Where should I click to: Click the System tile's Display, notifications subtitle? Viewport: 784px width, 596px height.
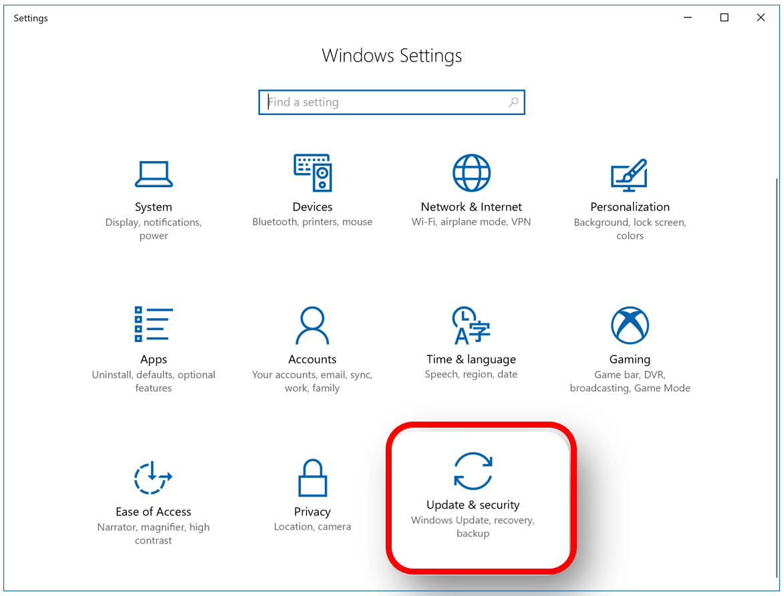point(153,229)
